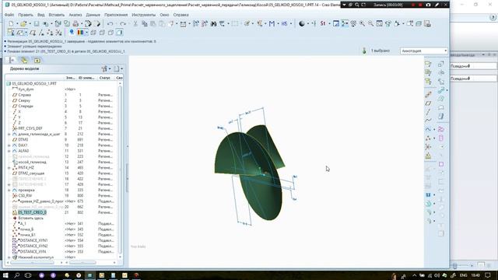Click the HS toolbar icon

[x=284, y=23]
